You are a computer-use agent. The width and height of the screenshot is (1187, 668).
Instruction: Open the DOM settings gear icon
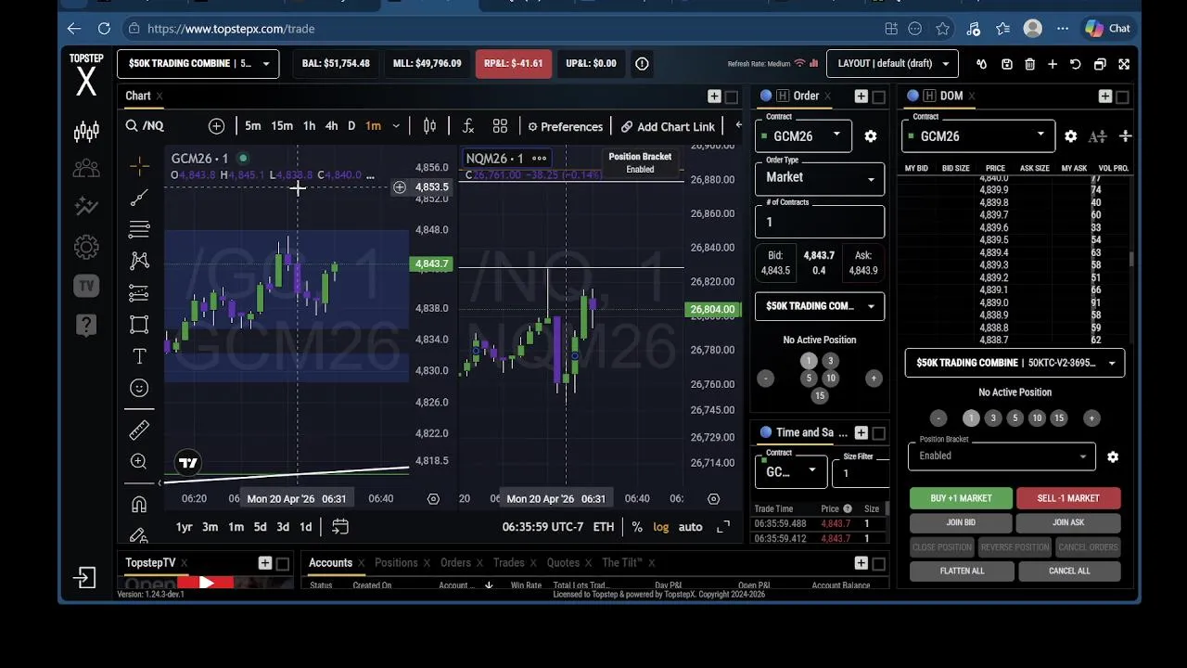click(x=1071, y=136)
